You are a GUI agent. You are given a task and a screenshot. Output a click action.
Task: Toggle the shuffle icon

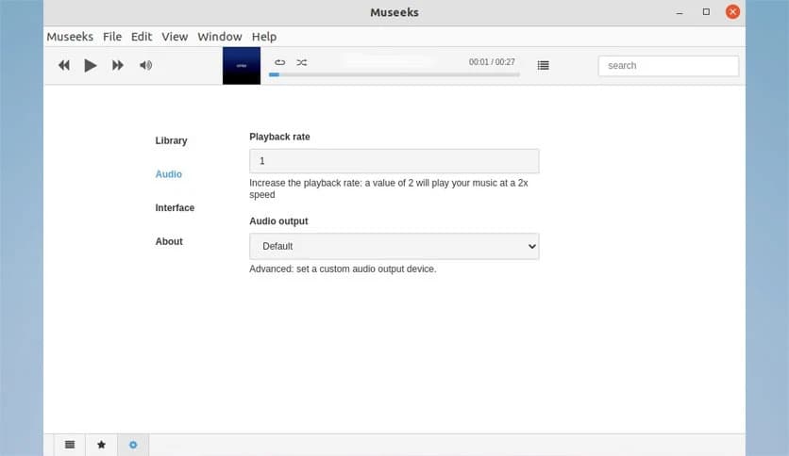[x=301, y=62]
